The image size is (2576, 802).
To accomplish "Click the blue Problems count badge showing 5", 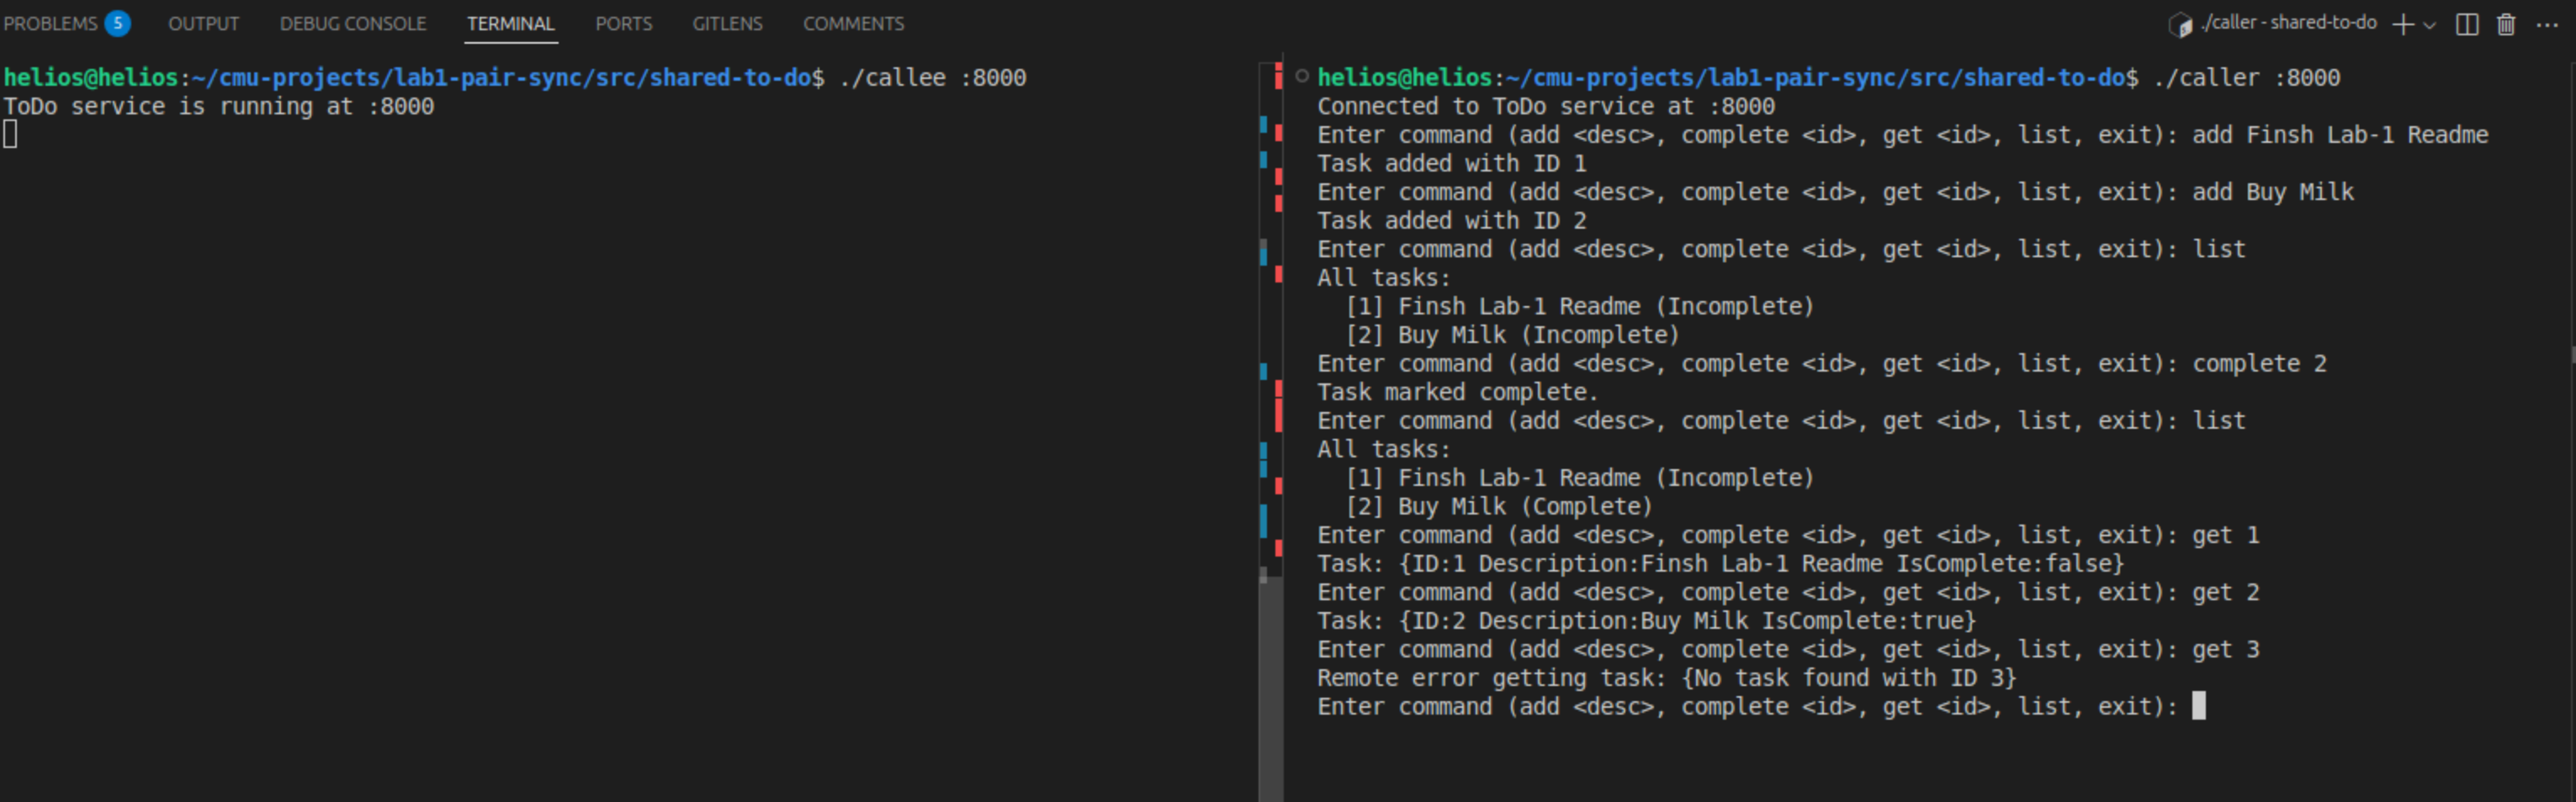I will click(119, 22).
